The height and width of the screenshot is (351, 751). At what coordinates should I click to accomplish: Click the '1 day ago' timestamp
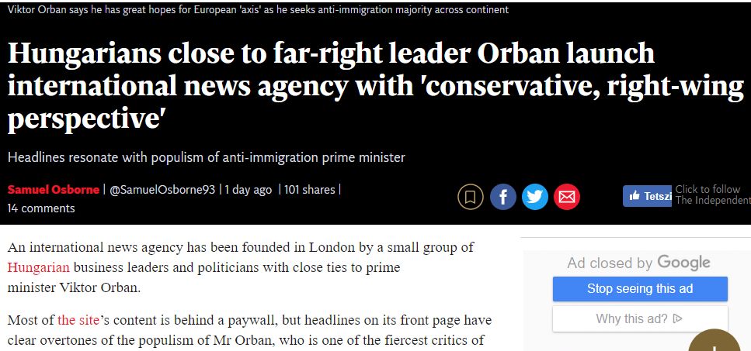coord(249,190)
